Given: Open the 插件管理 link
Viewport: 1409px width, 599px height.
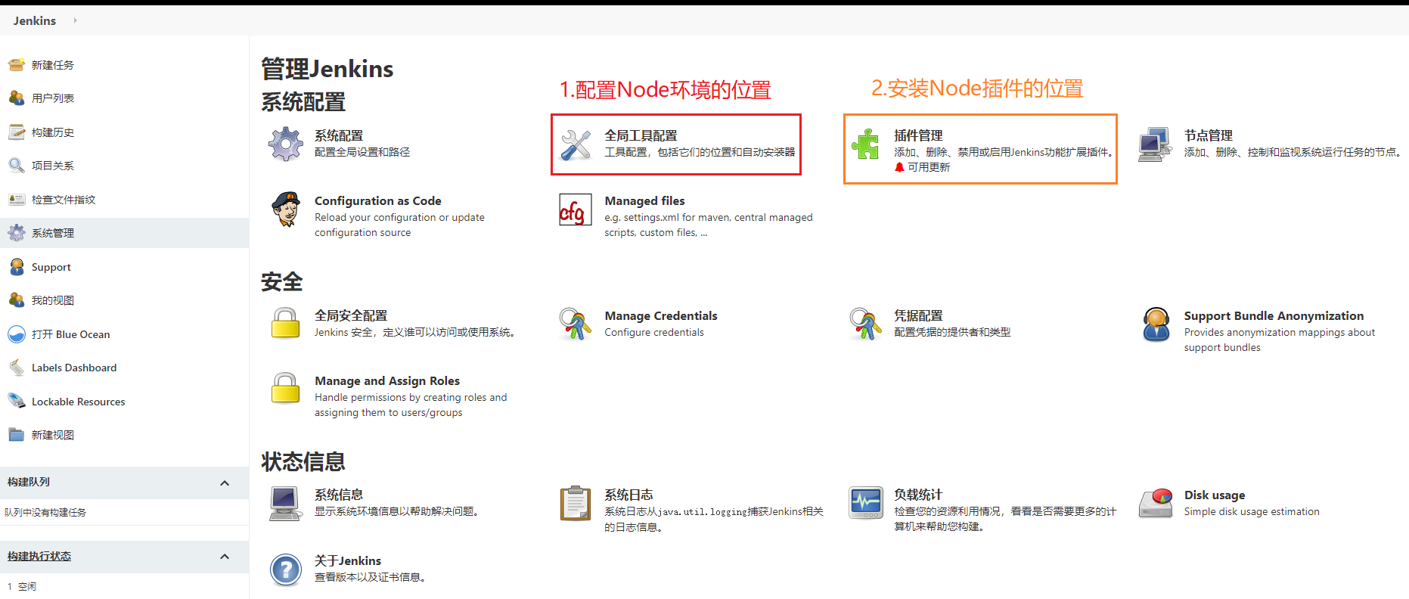Looking at the screenshot, I should pyautogui.click(x=918, y=135).
